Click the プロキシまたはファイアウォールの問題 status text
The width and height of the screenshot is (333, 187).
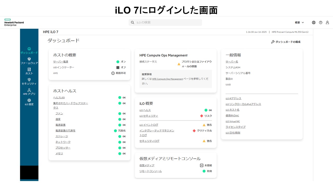(197, 64)
